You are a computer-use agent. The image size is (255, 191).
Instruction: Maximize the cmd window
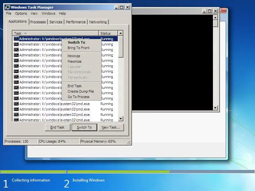210,11
